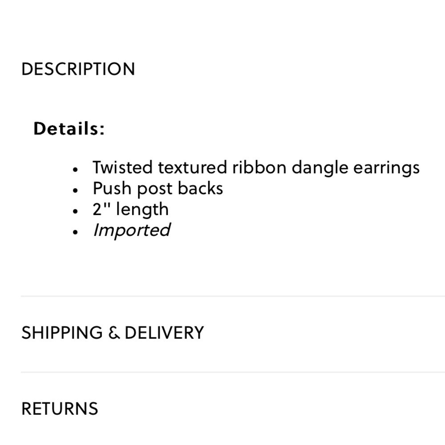Image resolution: width=445 pixels, height=445 pixels.
Task: Click the Push post backs text
Action: coord(158,189)
